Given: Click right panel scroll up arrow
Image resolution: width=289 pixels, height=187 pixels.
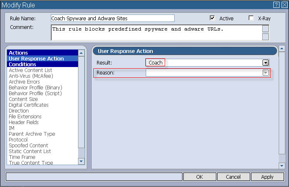Looking at the screenshot, I should 282,49.
